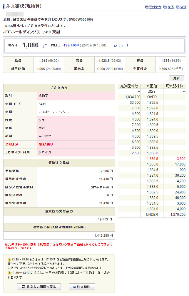189x296 pixels.
Task: Open the 株価 link
Action: tap(170, 7)
